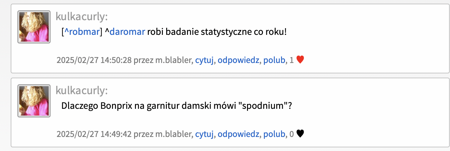The height and width of the screenshot is (151, 450).
Task: Open kulkacurly's avatar on the badanie statystyczne post
Action: pos(34,27)
